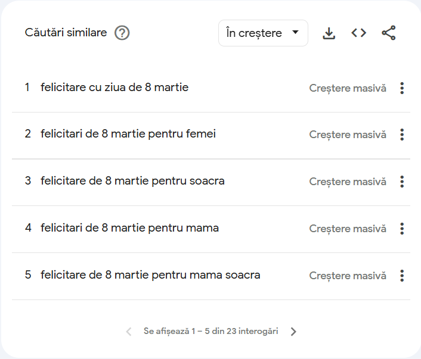421x359 pixels.
Task: Download the related queries data as CSV
Action: (x=329, y=33)
